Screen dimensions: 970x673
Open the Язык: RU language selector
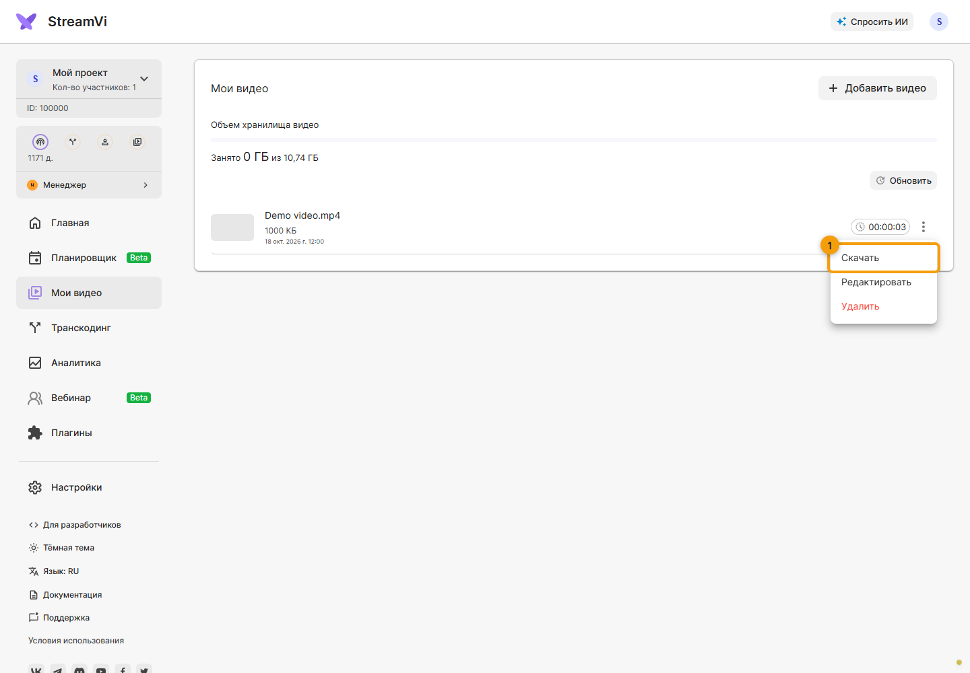coord(54,571)
